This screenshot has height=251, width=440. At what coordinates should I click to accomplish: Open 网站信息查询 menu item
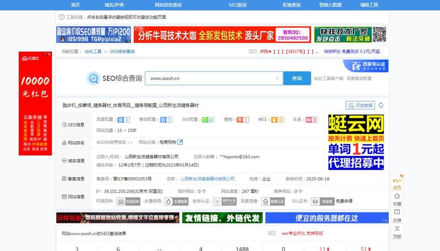168,5
